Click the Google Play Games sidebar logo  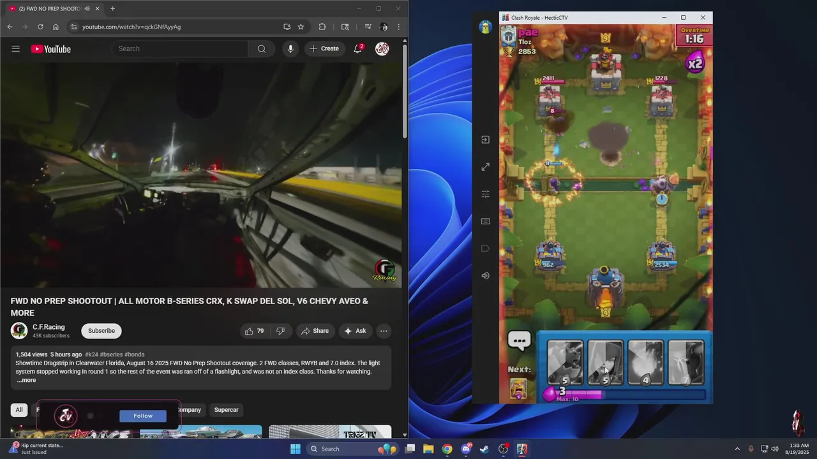click(x=485, y=27)
